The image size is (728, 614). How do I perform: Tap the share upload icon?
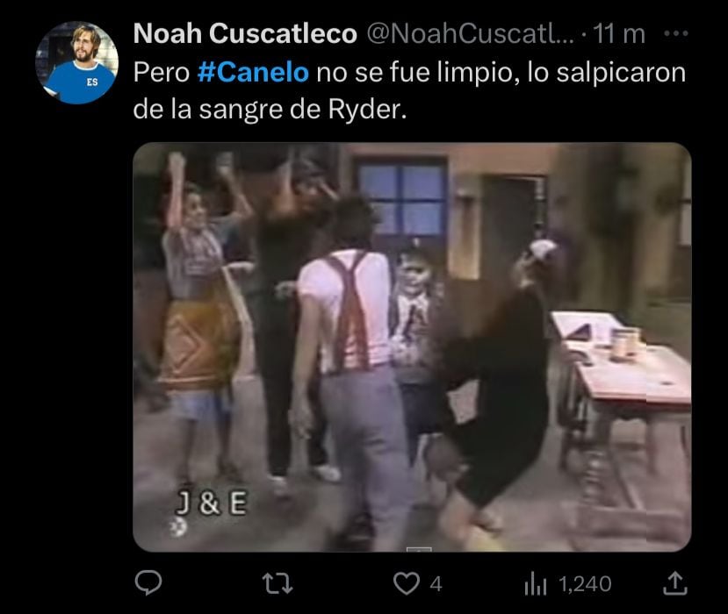pos(674,583)
